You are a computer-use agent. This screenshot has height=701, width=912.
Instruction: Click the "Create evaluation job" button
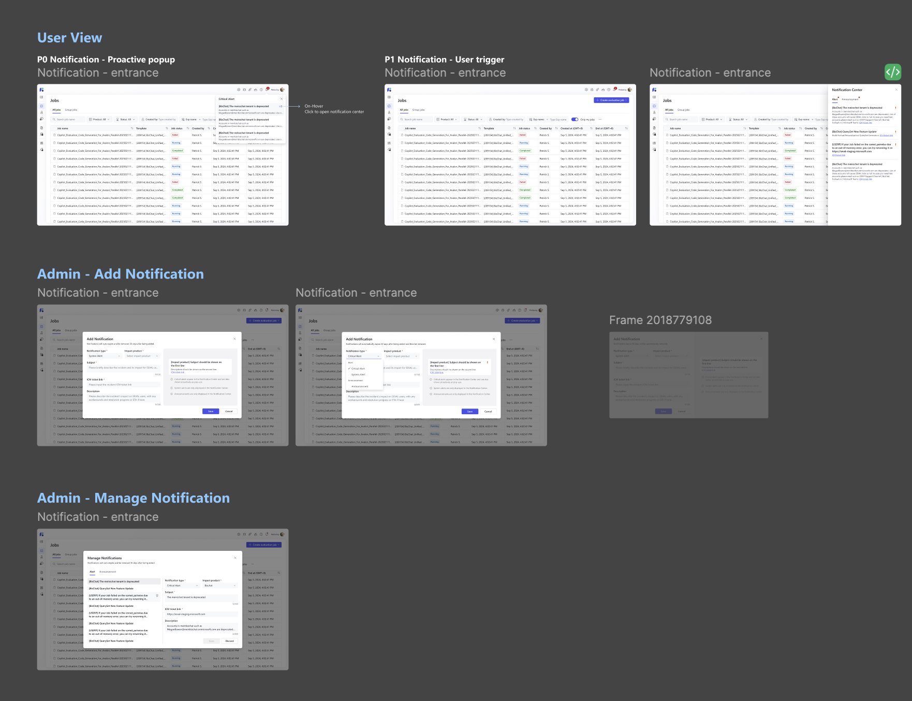611,100
